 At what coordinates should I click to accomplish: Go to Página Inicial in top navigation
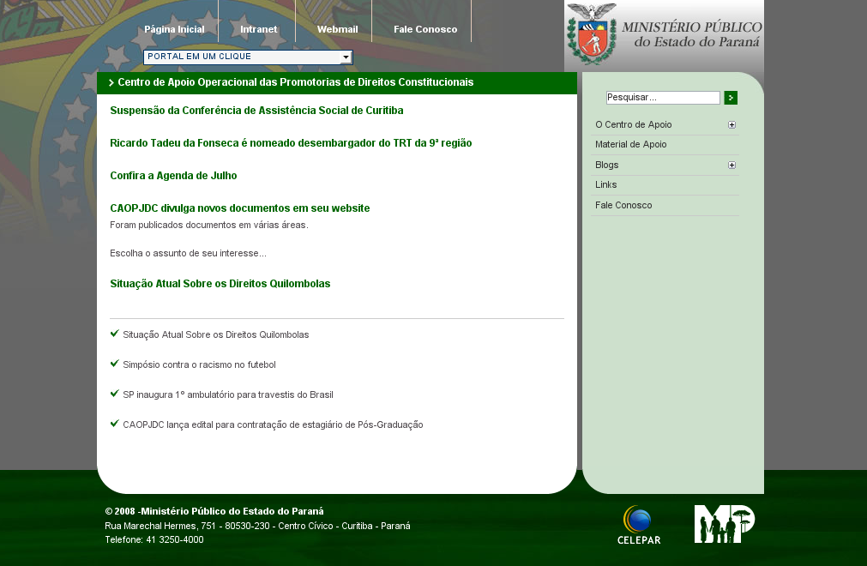[x=174, y=29]
